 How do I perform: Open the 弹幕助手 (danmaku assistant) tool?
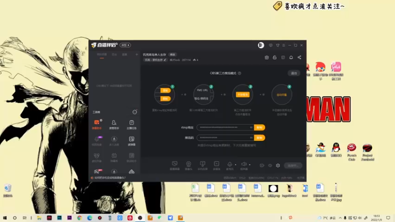97,125
